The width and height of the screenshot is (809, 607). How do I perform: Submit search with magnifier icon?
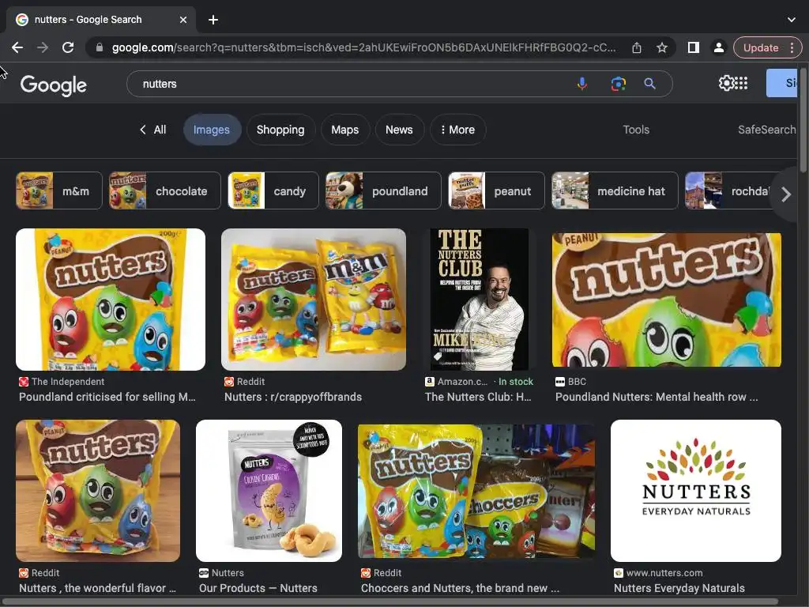coord(649,84)
